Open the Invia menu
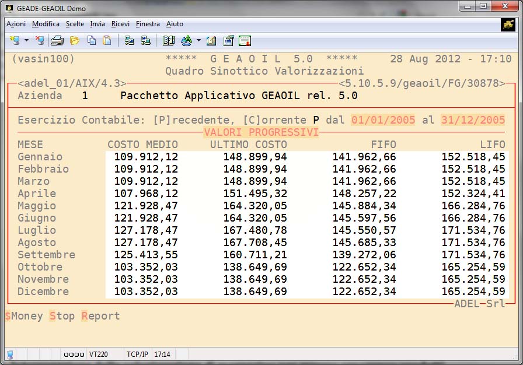The width and height of the screenshot is (523, 365). tap(97, 24)
